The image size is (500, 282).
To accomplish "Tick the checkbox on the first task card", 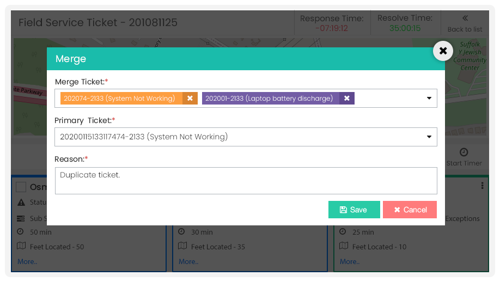I will [21, 187].
